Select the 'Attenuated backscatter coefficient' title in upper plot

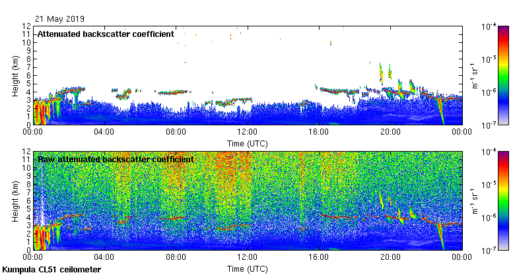[106, 34]
